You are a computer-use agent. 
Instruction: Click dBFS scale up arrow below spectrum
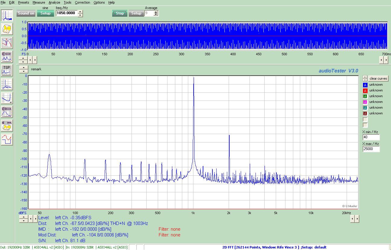coord(24,217)
